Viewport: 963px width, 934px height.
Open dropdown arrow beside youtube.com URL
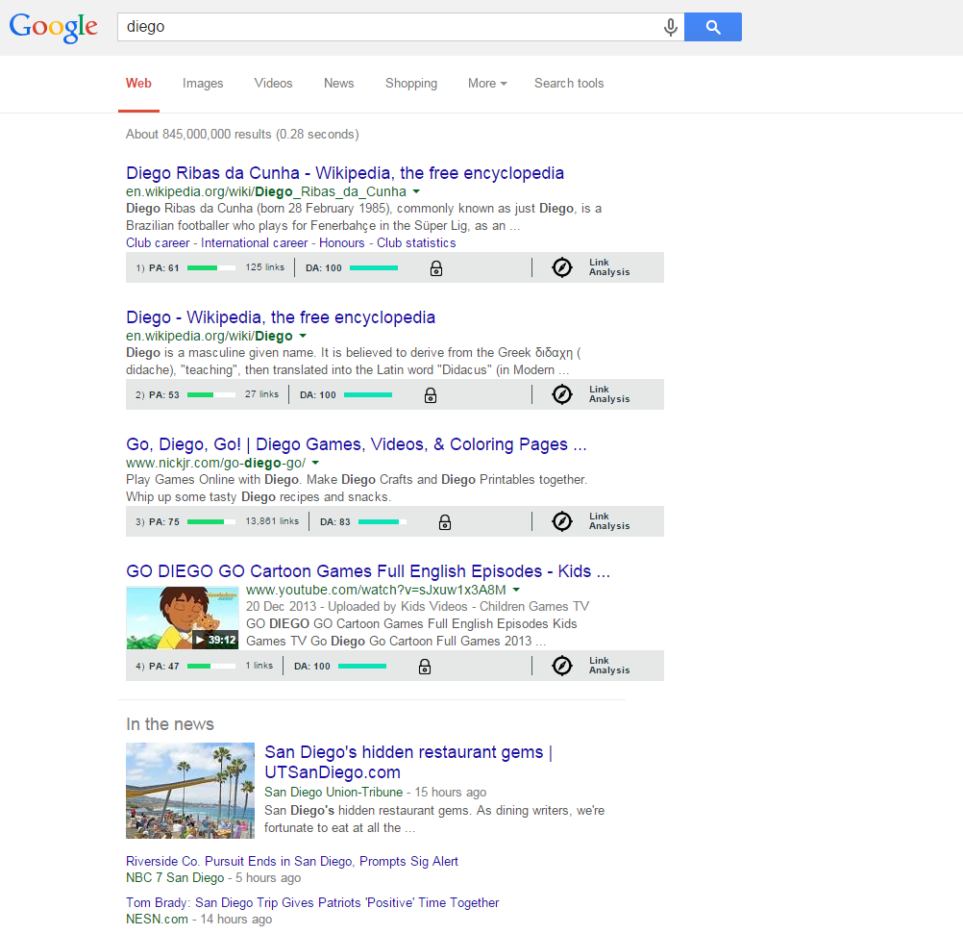point(516,590)
